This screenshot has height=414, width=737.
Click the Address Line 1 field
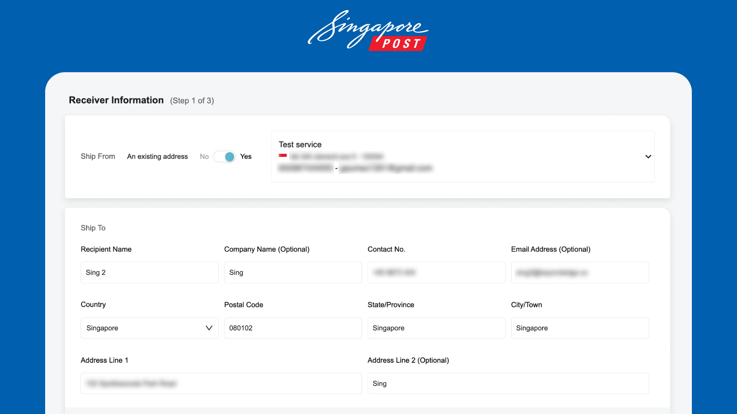tap(221, 383)
